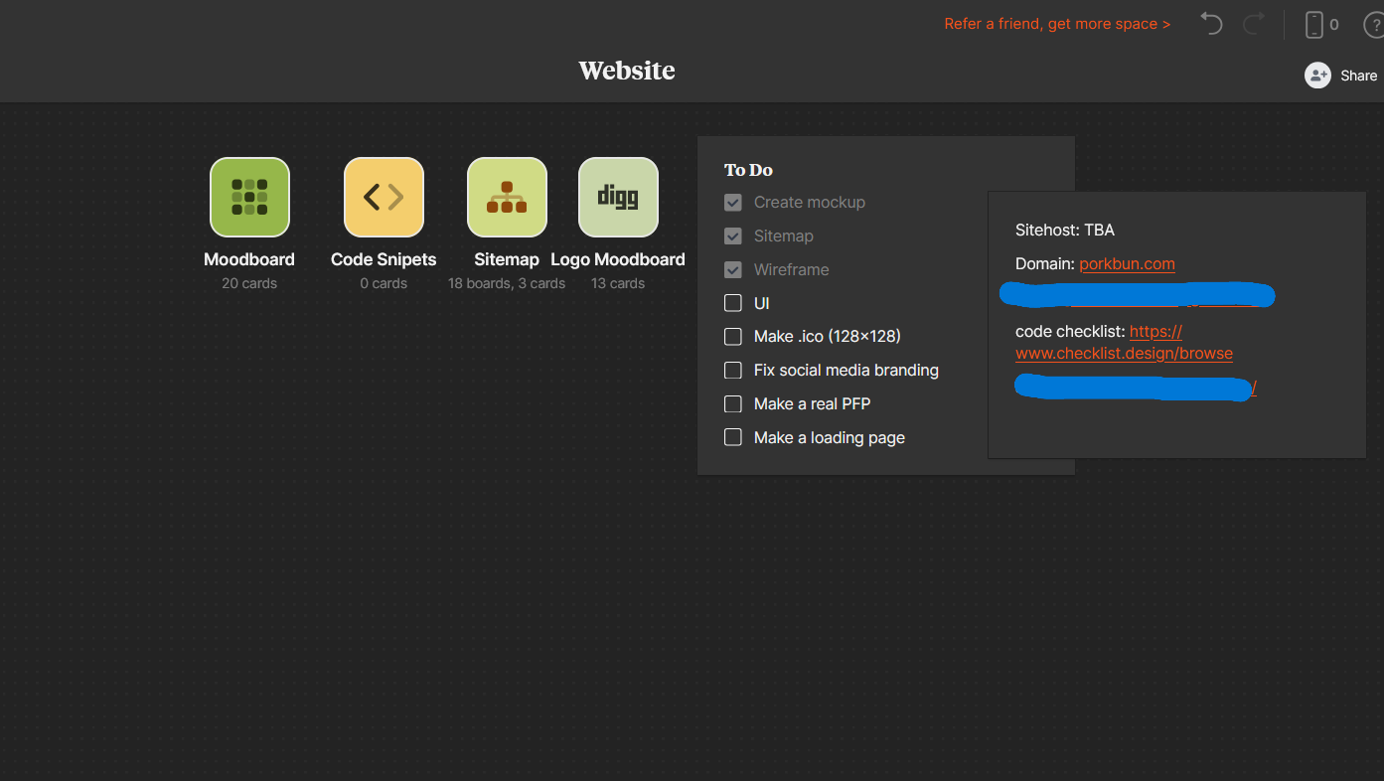Click the redo arrow icon

point(1254,24)
